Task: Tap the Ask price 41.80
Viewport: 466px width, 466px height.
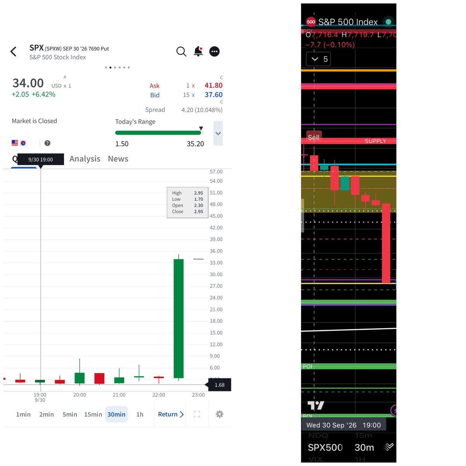Action: point(214,85)
